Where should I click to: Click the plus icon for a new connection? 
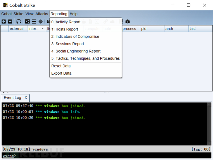coord(4,21)
